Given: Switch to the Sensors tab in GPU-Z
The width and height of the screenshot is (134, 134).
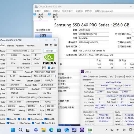Looking at the screenshot, I should point(10,46).
